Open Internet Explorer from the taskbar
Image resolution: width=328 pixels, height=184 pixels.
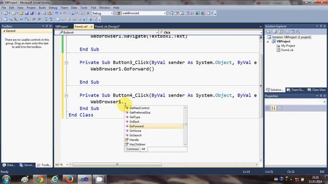pos(55,179)
